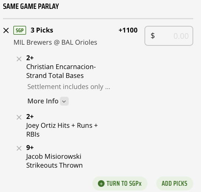Click the dollar sign in wager box
Image resolution: width=201 pixels, height=192 pixels.
click(153, 36)
